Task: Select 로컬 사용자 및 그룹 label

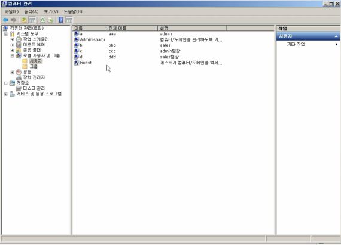Action: point(41,55)
